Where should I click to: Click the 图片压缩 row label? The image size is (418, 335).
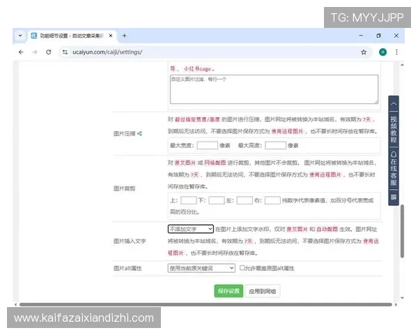124,133
